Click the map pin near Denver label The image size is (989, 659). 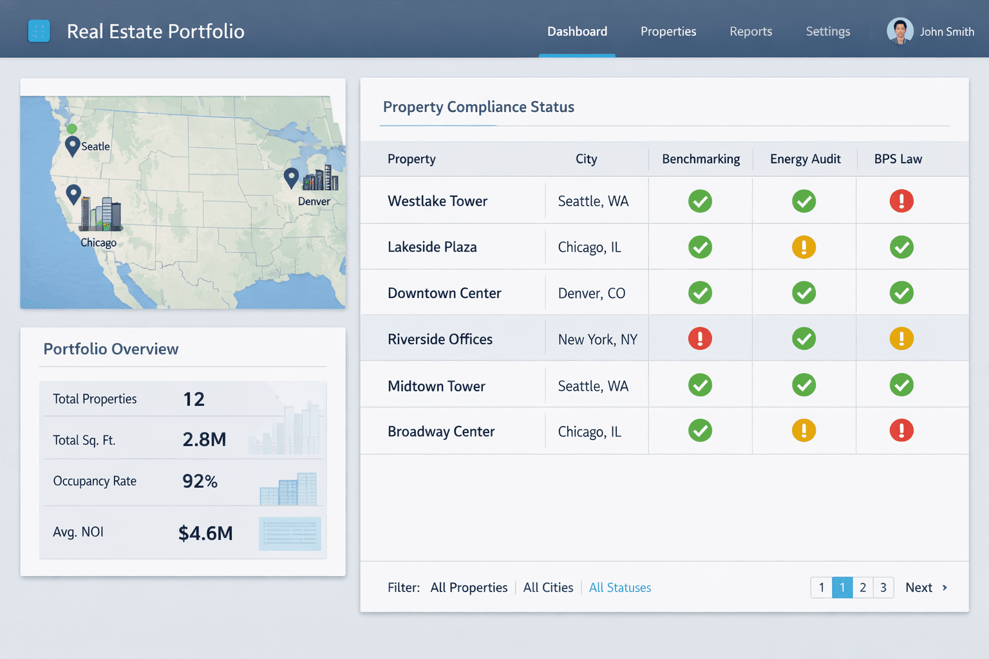[x=291, y=177]
